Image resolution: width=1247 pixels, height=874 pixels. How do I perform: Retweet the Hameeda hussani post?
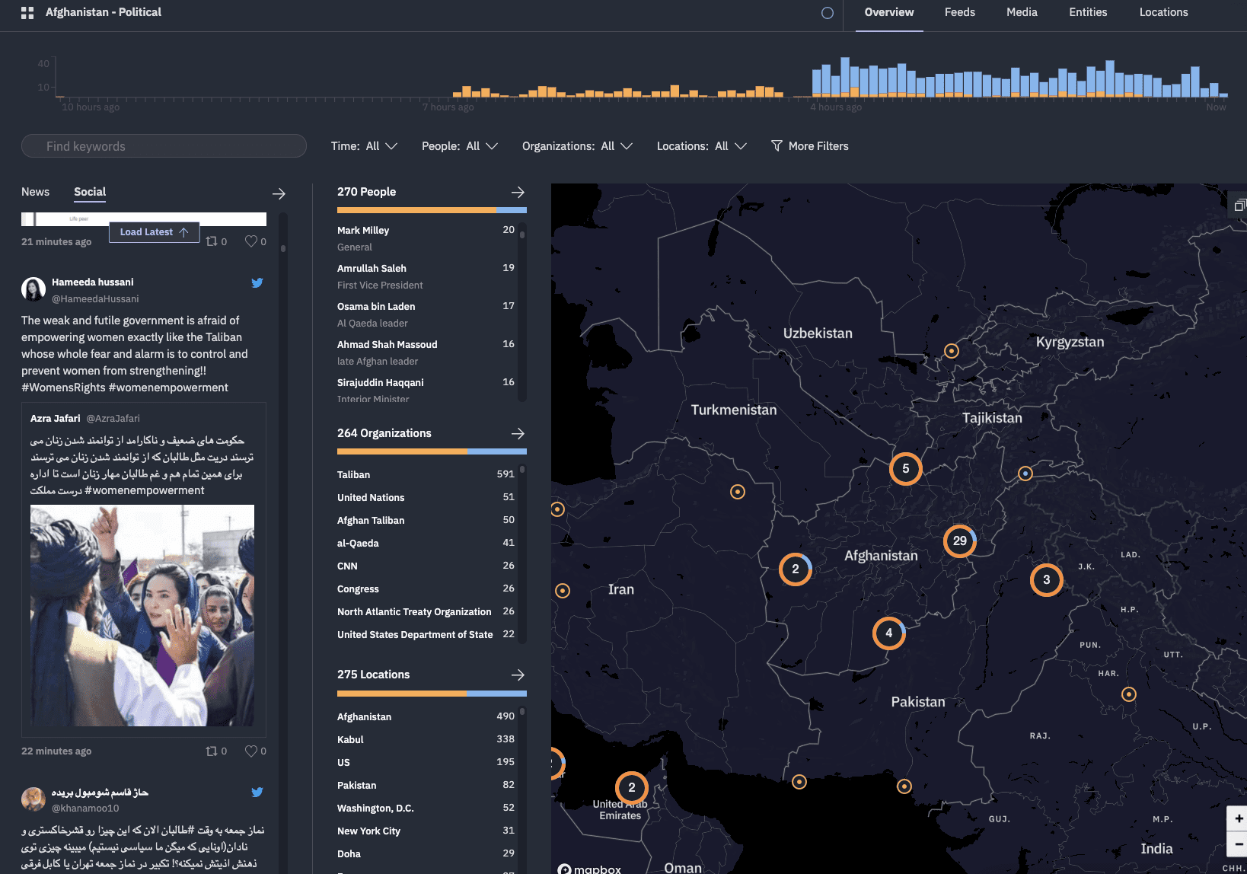[212, 751]
